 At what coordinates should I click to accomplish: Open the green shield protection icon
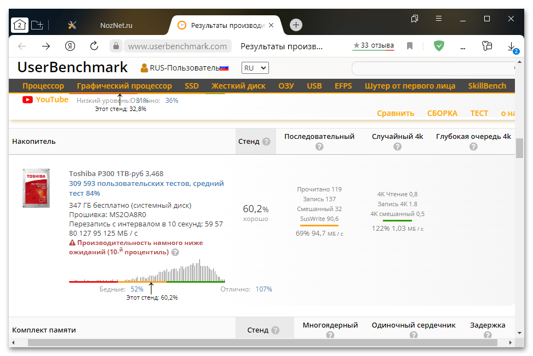pyautogui.click(x=439, y=45)
